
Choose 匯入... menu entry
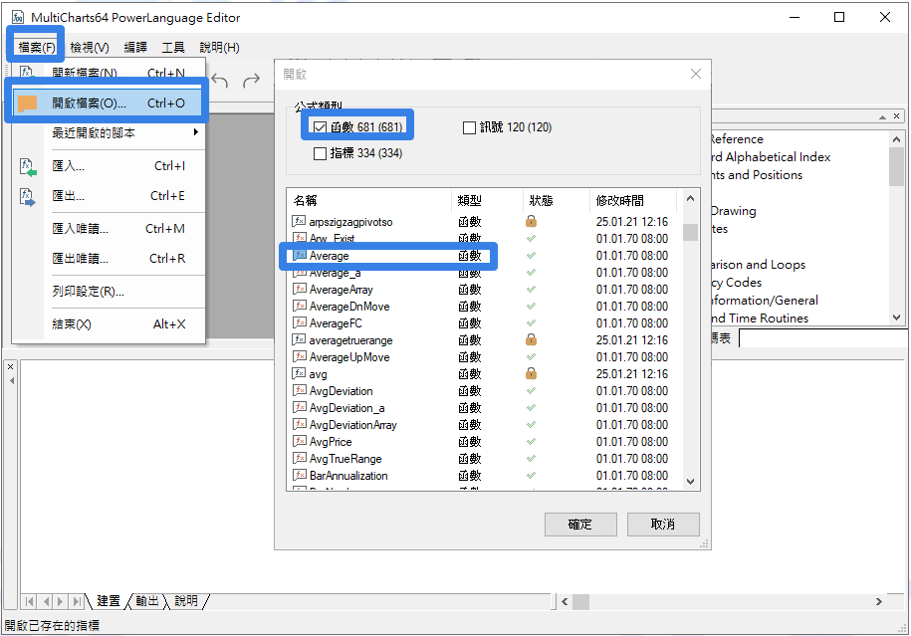point(109,166)
